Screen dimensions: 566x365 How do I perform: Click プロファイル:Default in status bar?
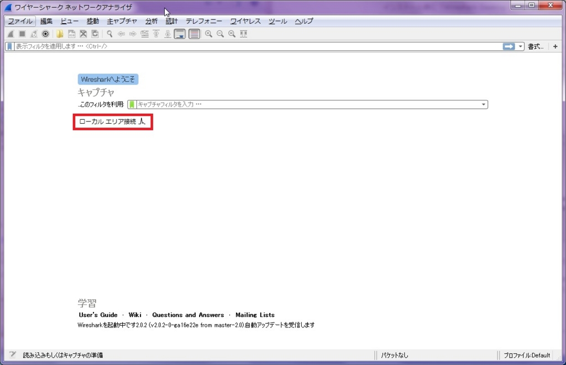coord(527,355)
